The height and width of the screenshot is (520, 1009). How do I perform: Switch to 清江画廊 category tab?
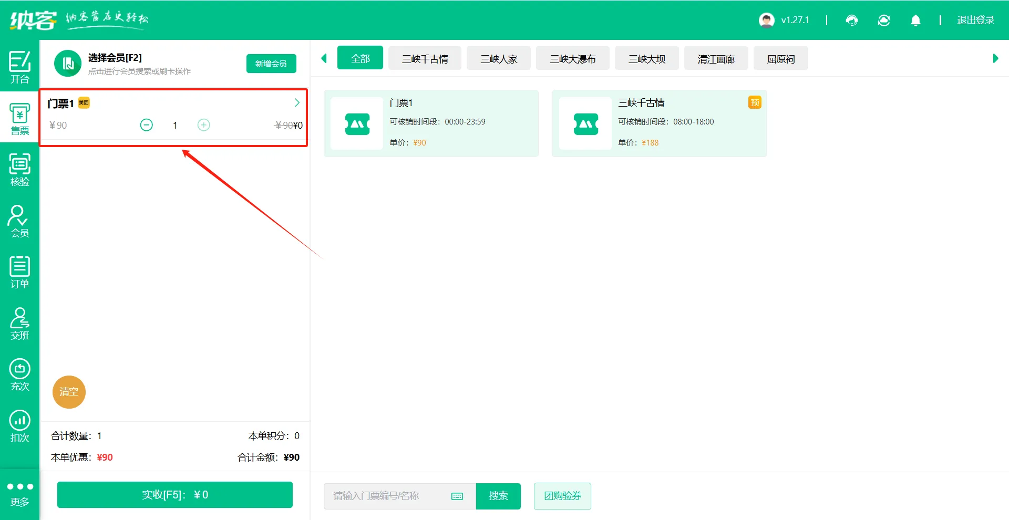click(x=716, y=59)
